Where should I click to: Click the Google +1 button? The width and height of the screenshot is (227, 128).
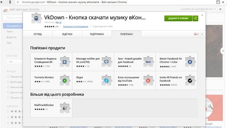pyautogui.click(x=196, y=34)
